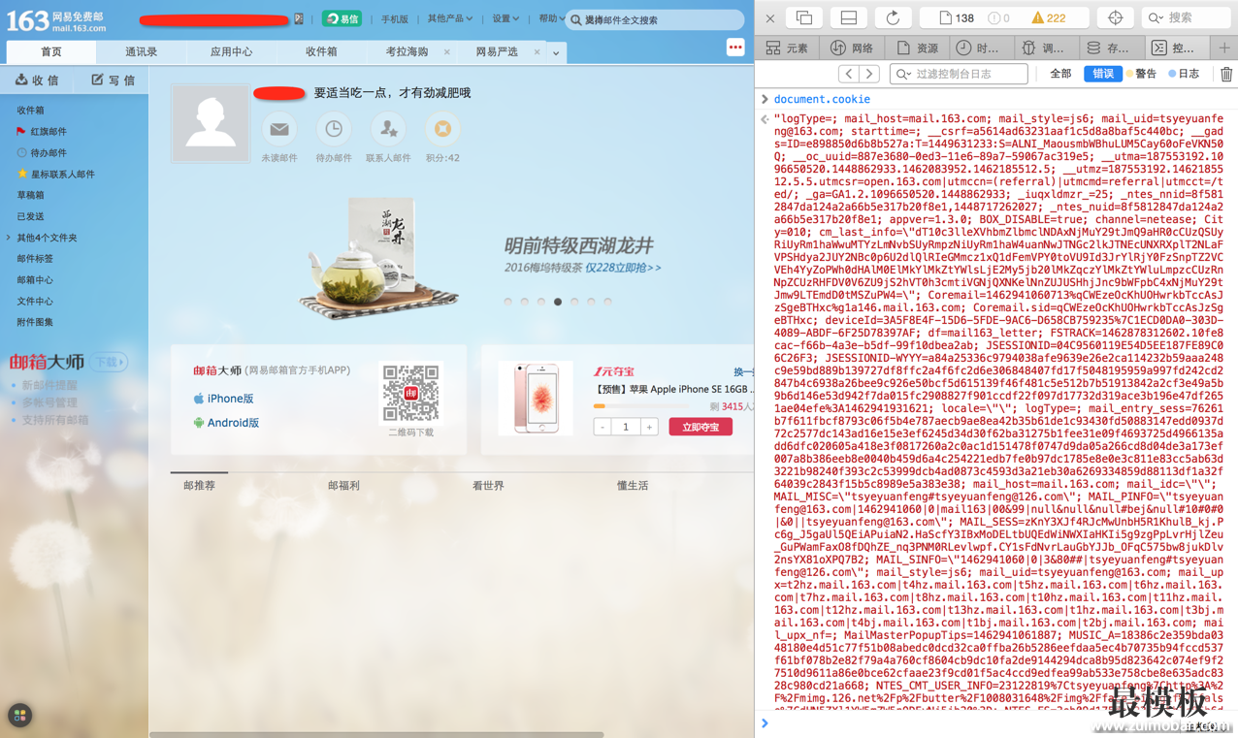The height and width of the screenshot is (738, 1238).
Task: Open the 设置 dropdown menu
Action: pyautogui.click(x=505, y=18)
